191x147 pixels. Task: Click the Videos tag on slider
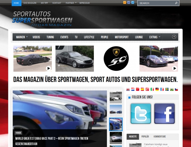point(18,133)
